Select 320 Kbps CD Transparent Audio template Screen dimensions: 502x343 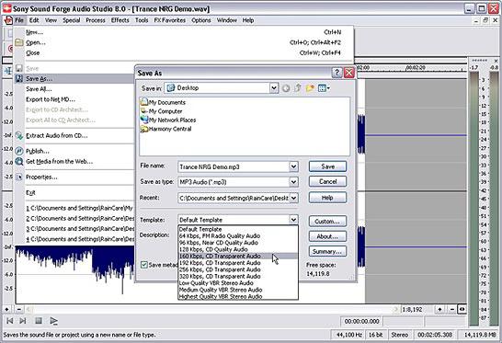238,276
